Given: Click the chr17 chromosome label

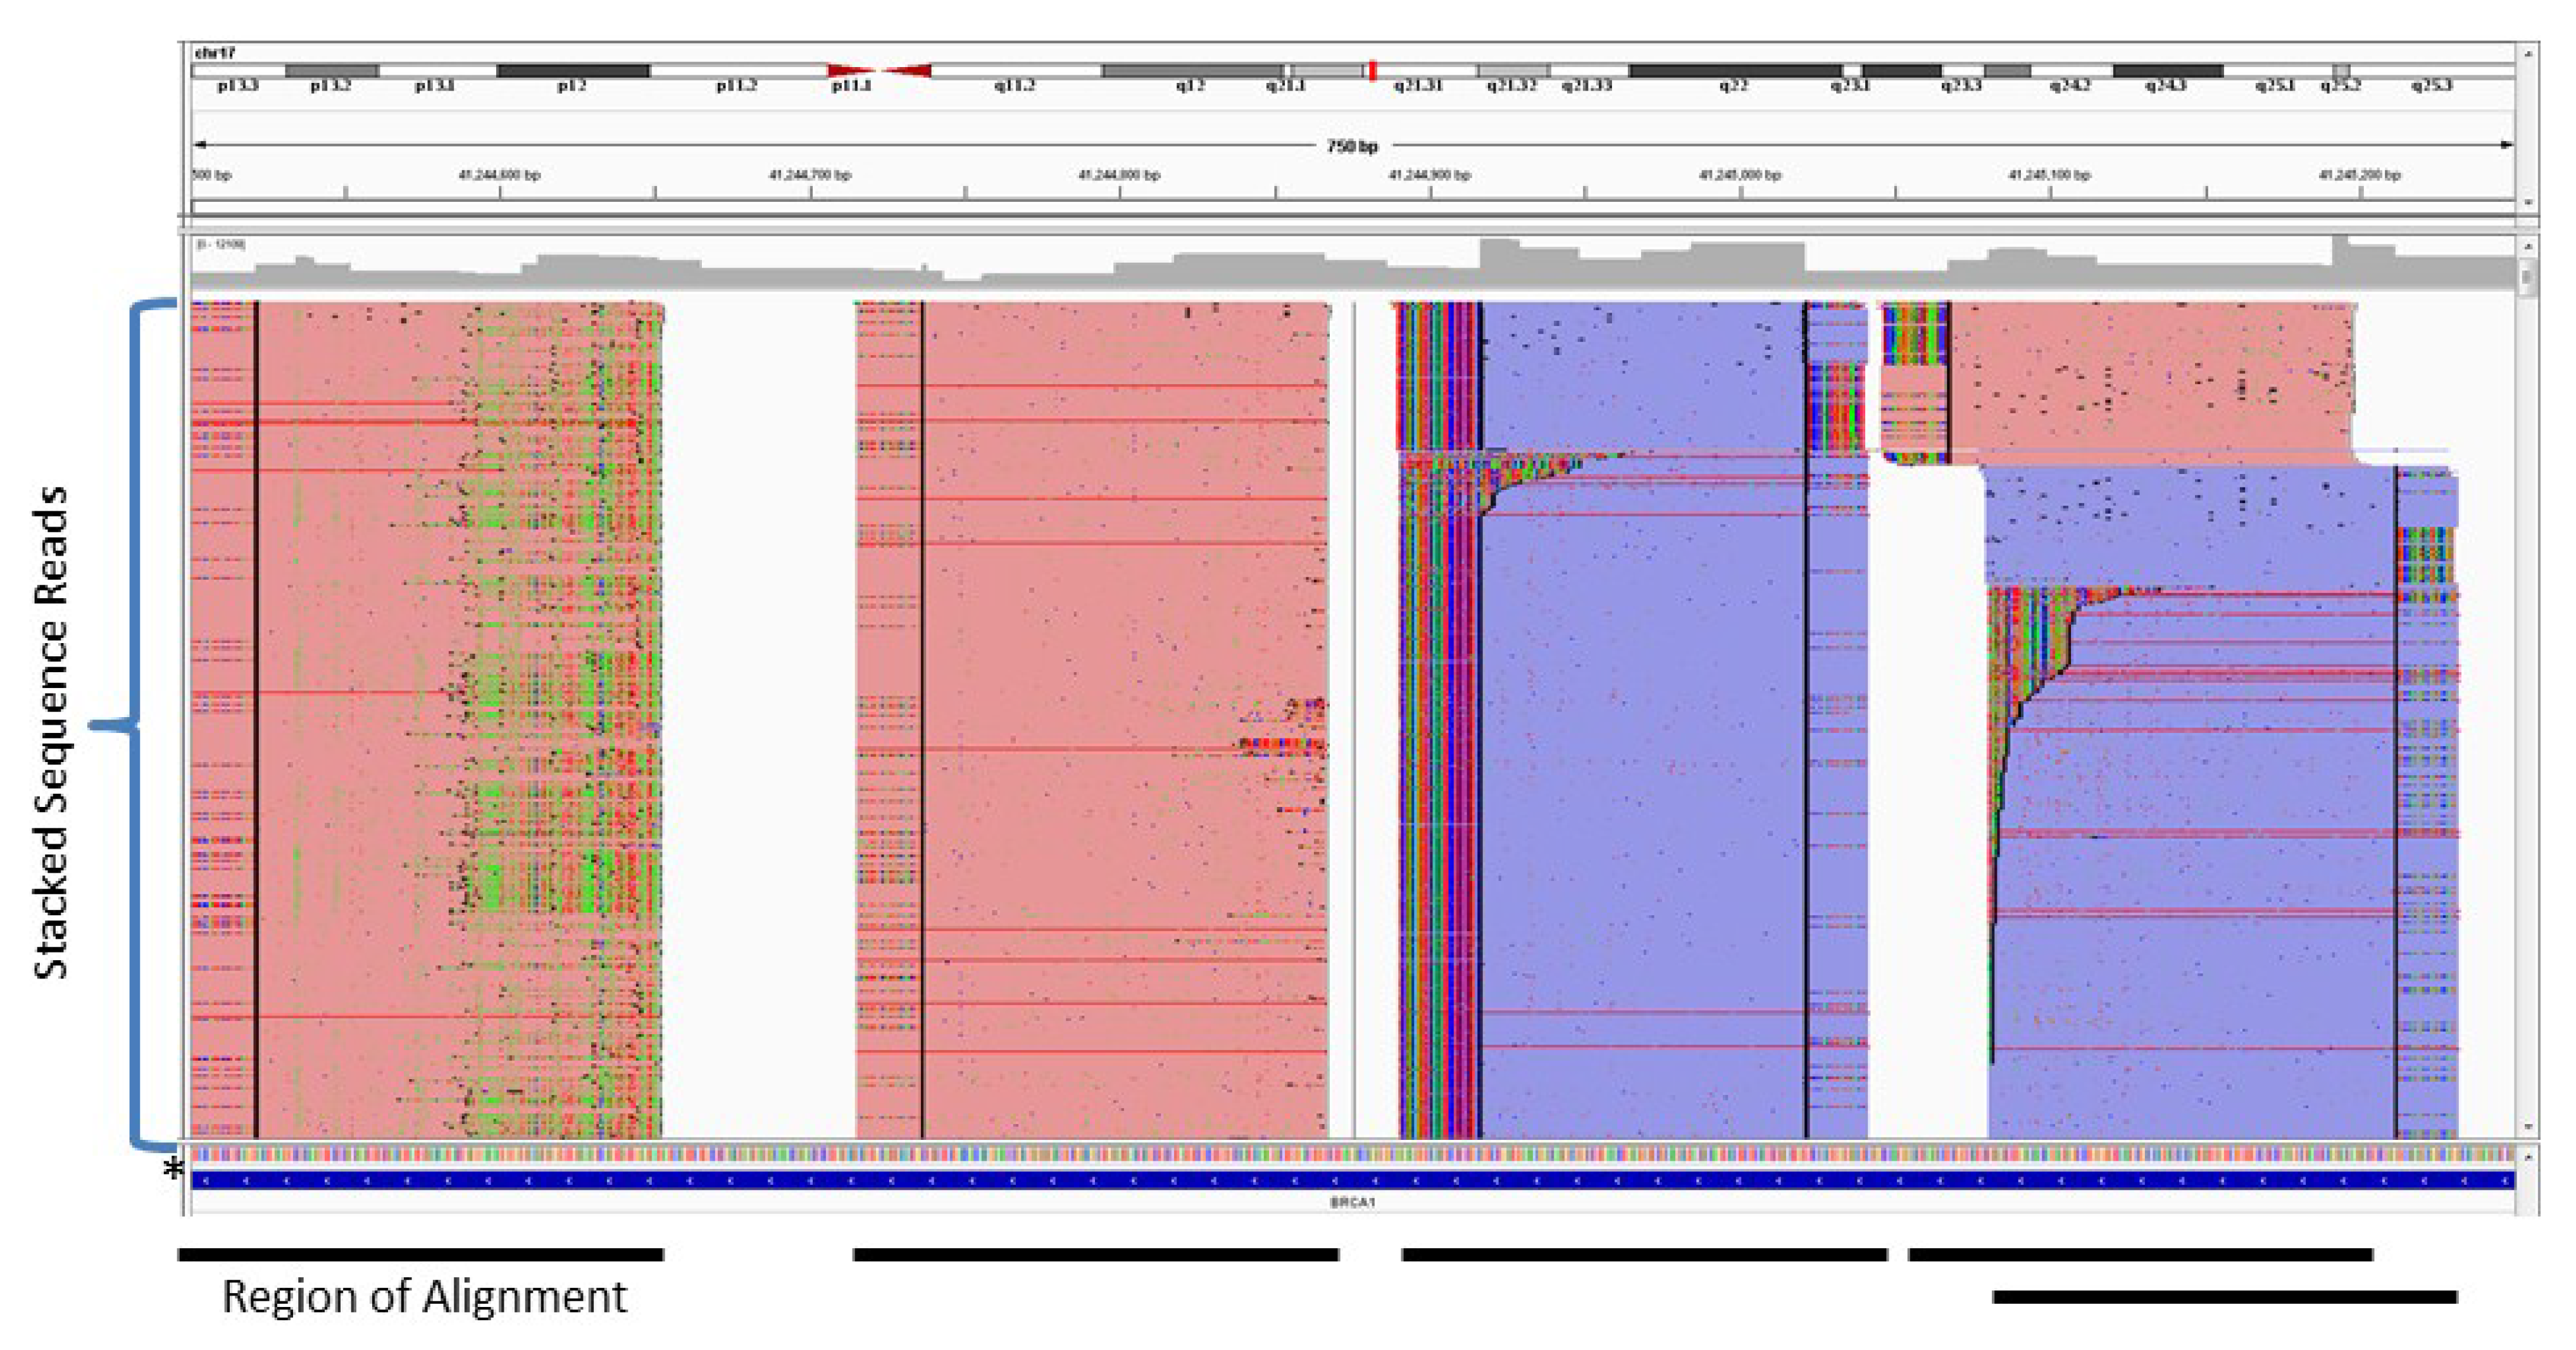Looking at the screenshot, I should (215, 53).
